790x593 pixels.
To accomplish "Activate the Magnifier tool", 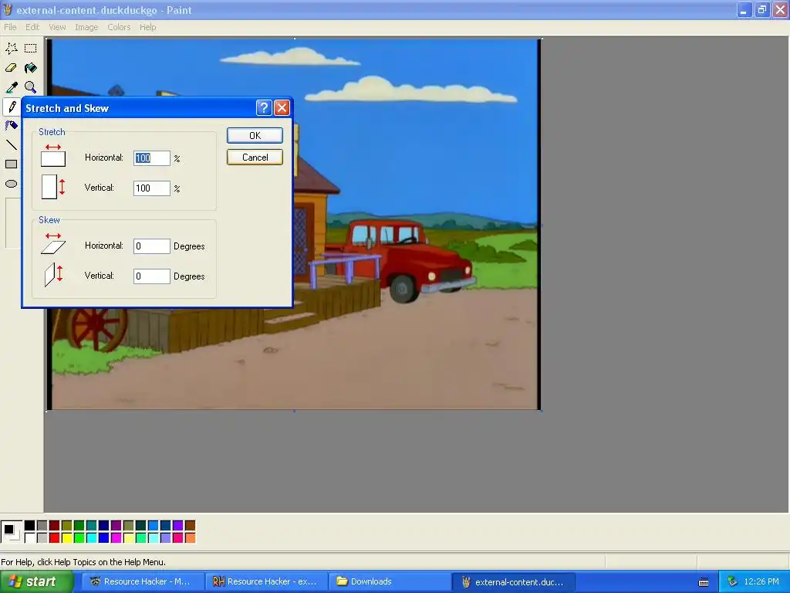I will [31, 87].
